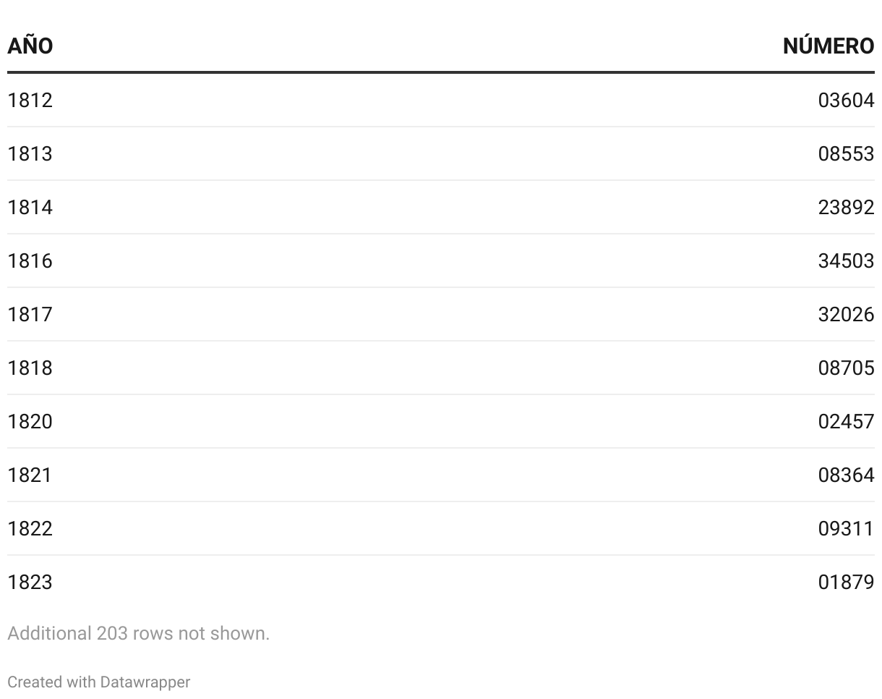This screenshot has width=882, height=699.
Task: Click the number 23892 value
Action: [x=846, y=207]
